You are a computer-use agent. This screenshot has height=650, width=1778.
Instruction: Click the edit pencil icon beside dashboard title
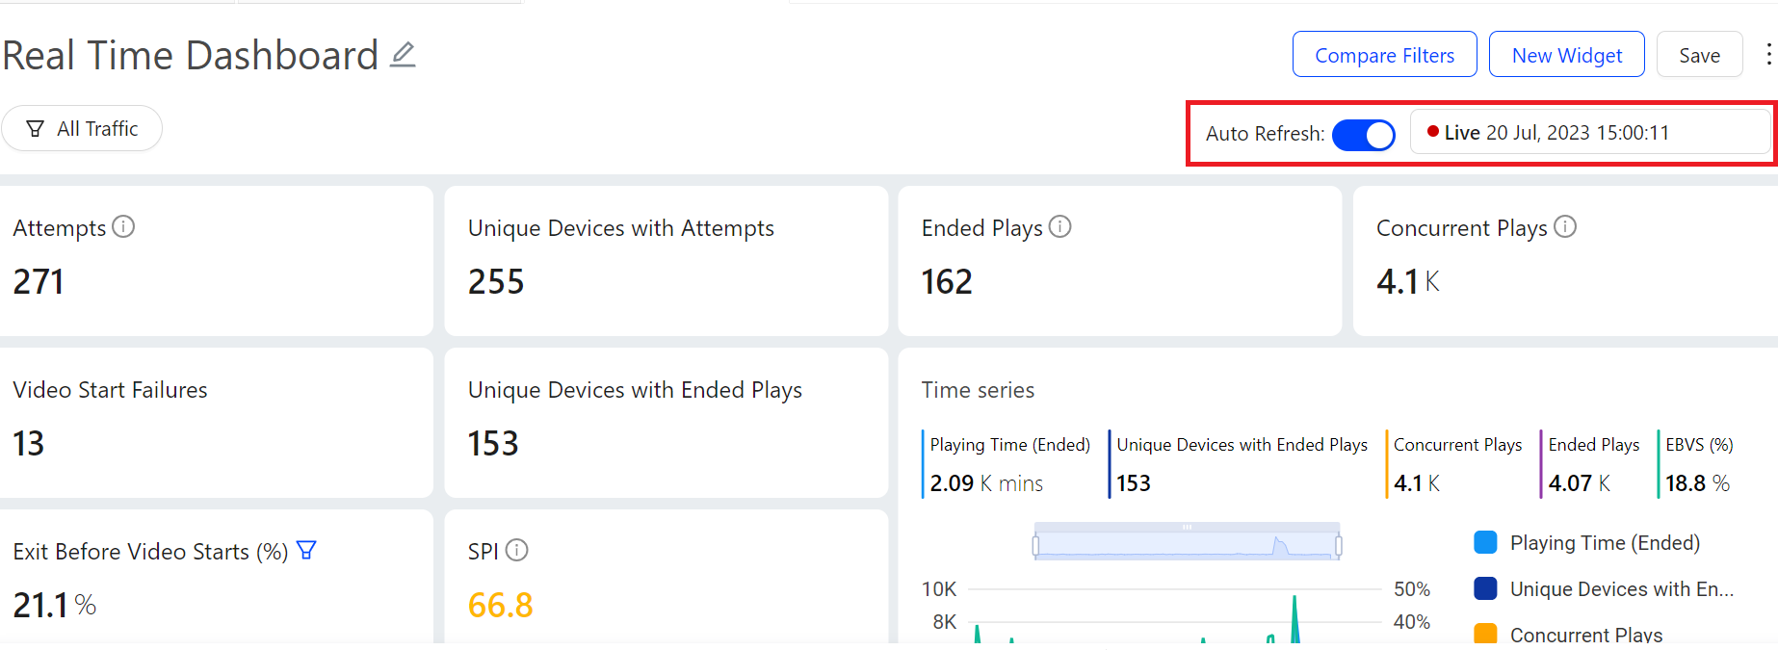click(x=403, y=55)
